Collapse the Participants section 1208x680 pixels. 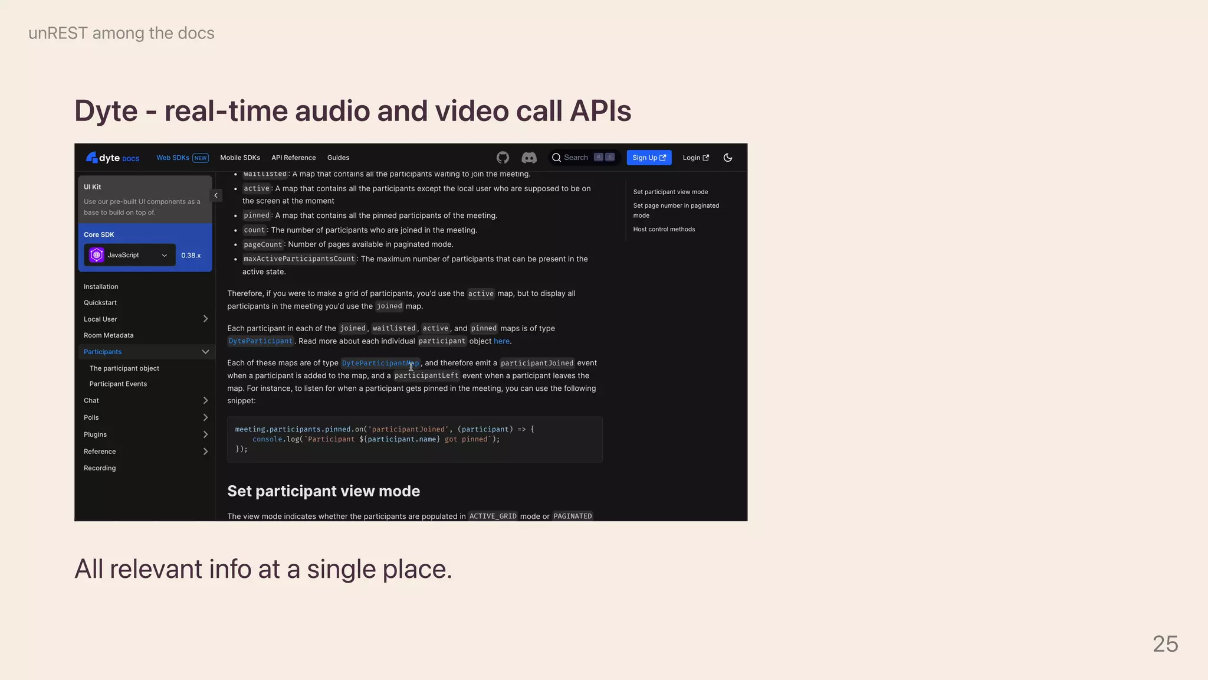pyautogui.click(x=205, y=352)
